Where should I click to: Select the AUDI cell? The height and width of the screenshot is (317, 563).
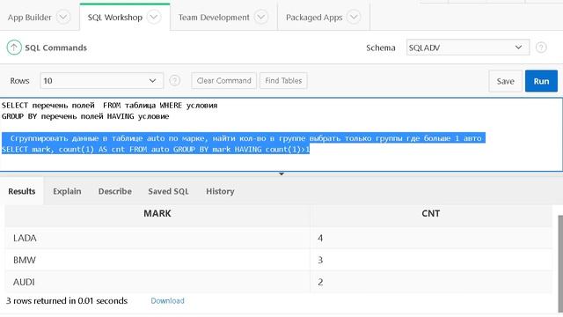[157, 282]
